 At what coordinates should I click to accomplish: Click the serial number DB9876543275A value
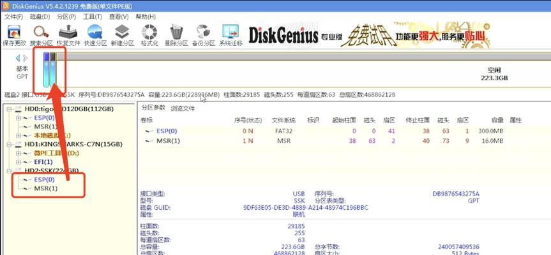pyautogui.click(x=456, y=194)
